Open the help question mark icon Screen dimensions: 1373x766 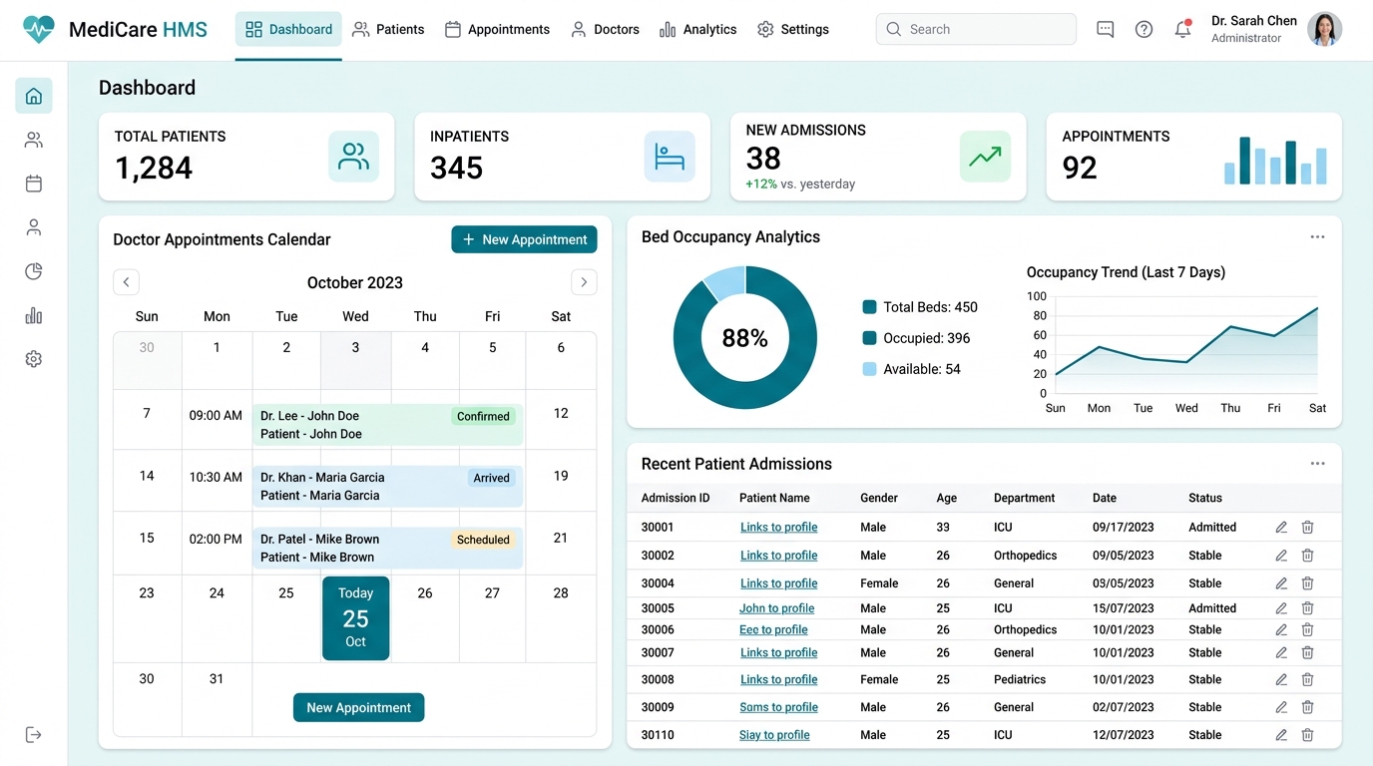(1144, 29)
